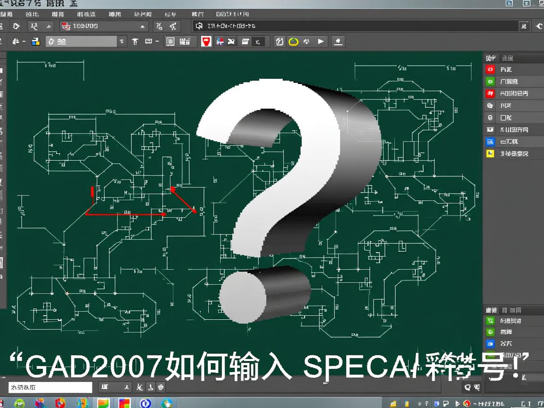Open the Help menu in the menu bar
Image resolution: width=544 pixels, height=408 pixels.
tap(198, 14)
